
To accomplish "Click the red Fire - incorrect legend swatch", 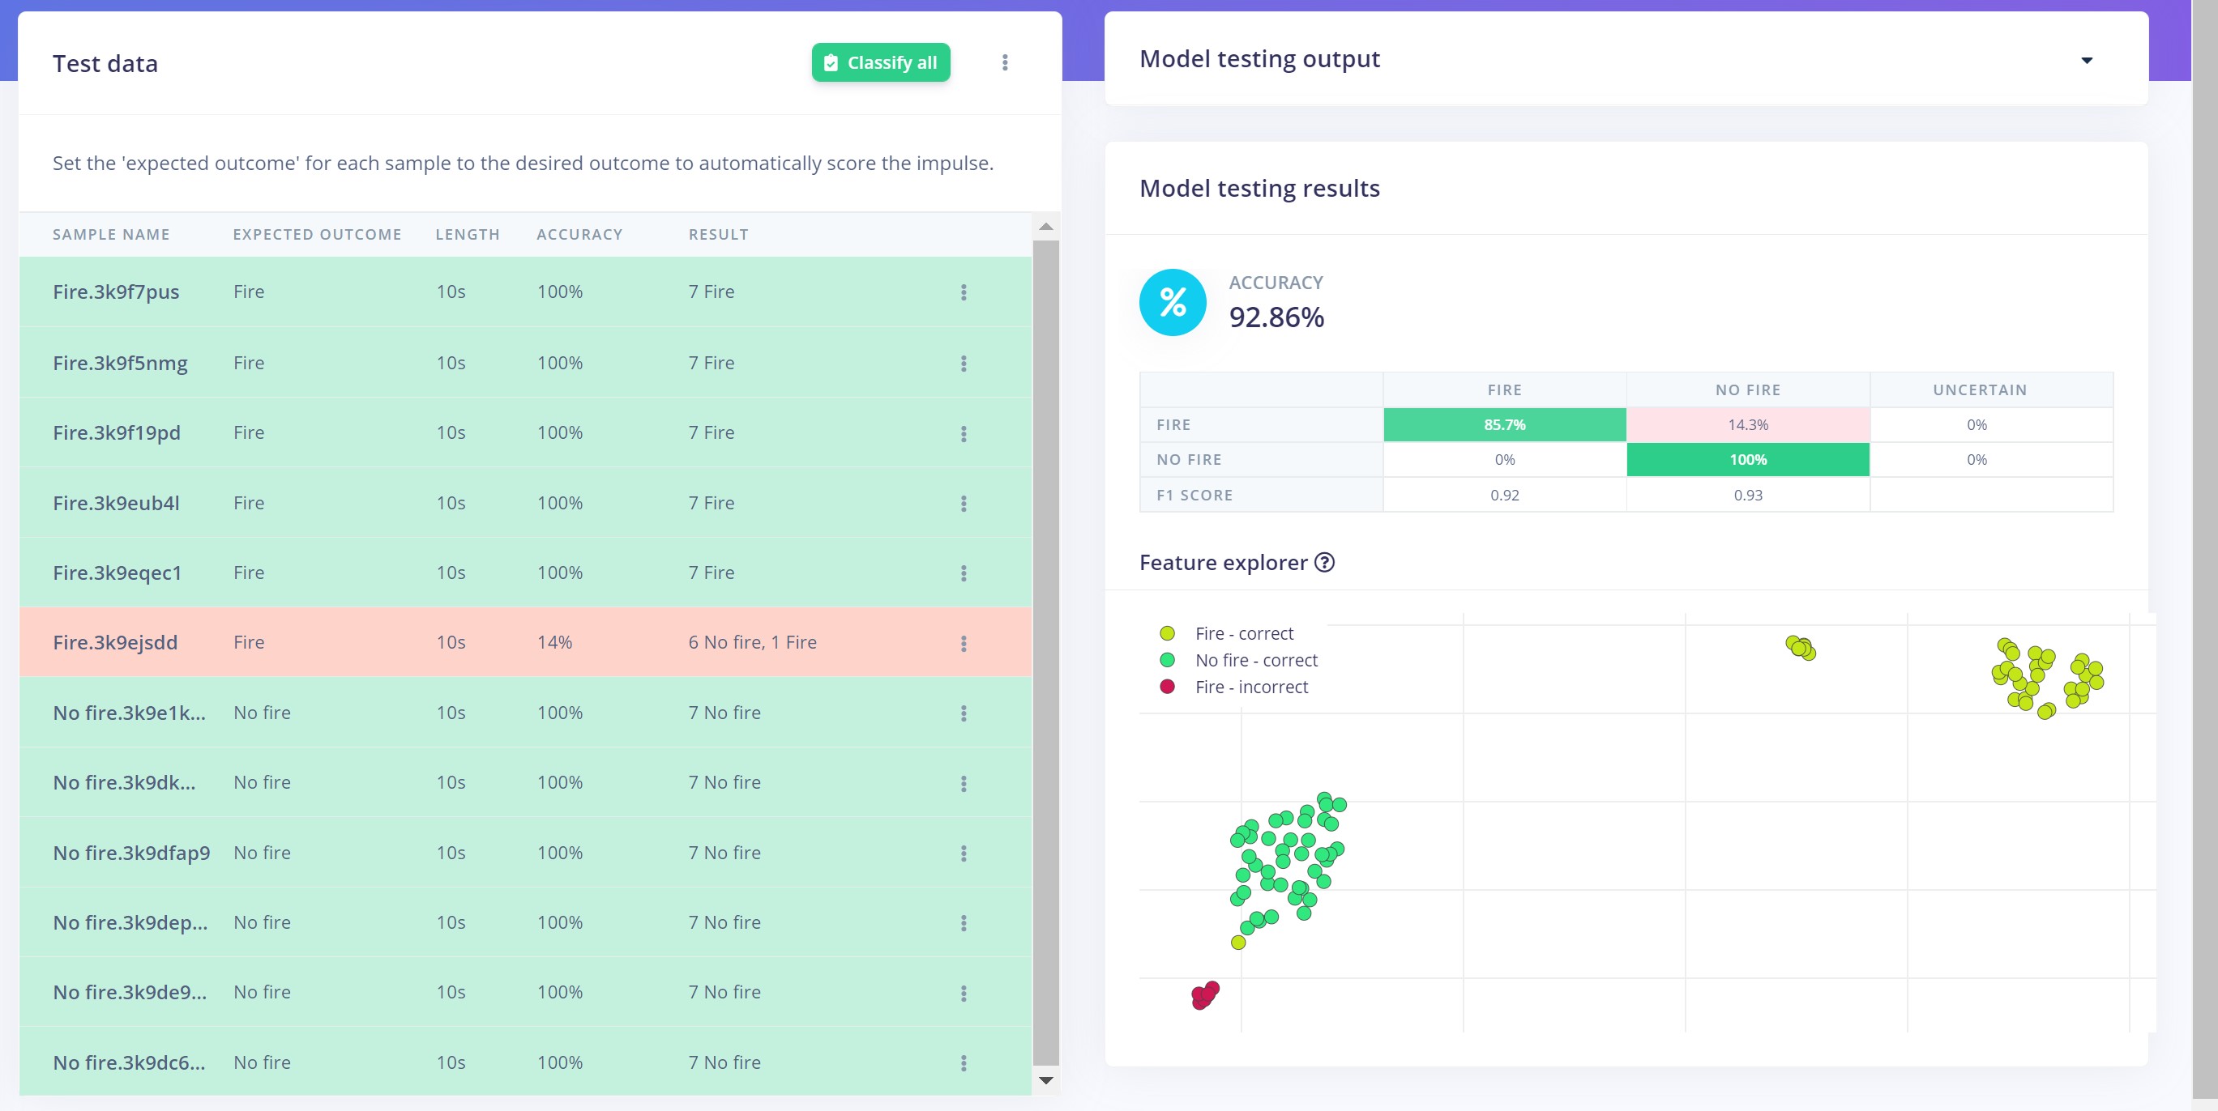I will [1168, 687].
